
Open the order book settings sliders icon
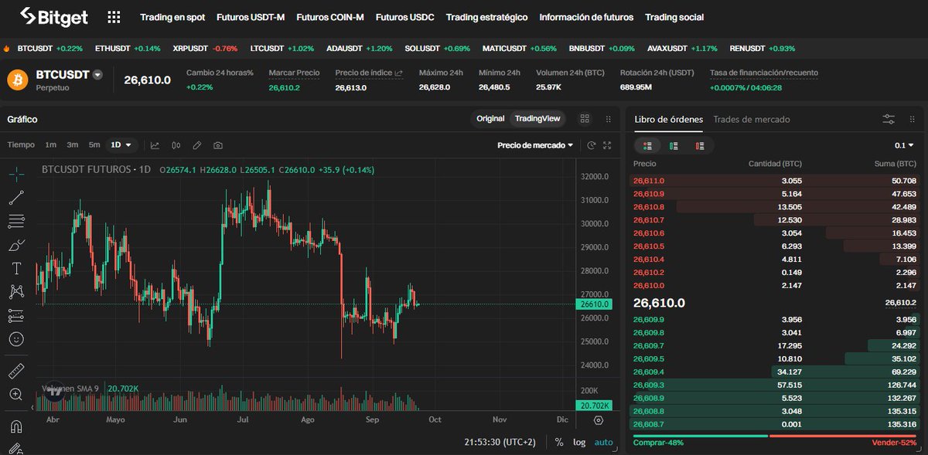point(888,120)
